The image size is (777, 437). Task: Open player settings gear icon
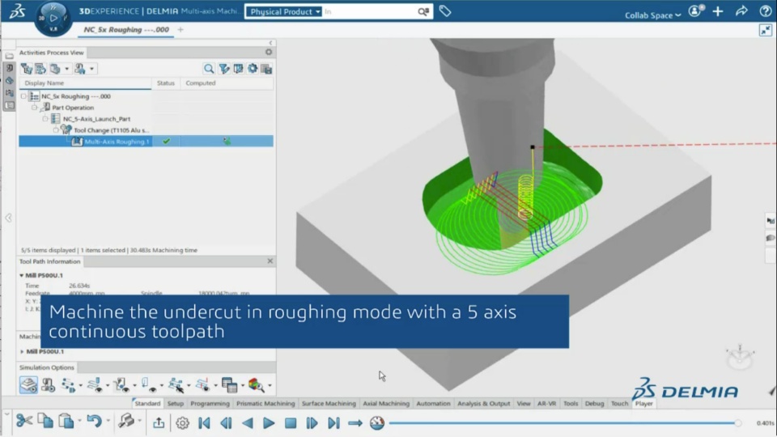coord(182,423)
